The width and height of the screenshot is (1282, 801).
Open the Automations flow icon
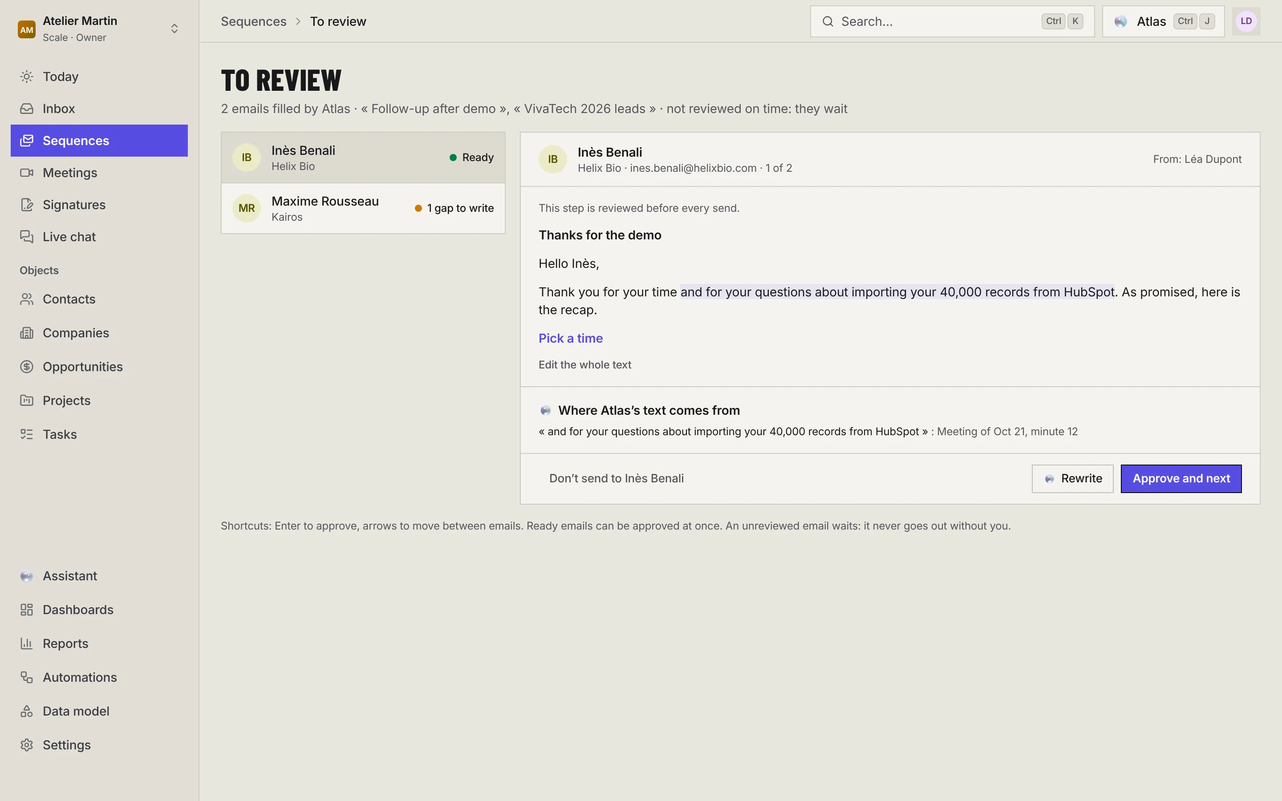click(x=27, y=678)
